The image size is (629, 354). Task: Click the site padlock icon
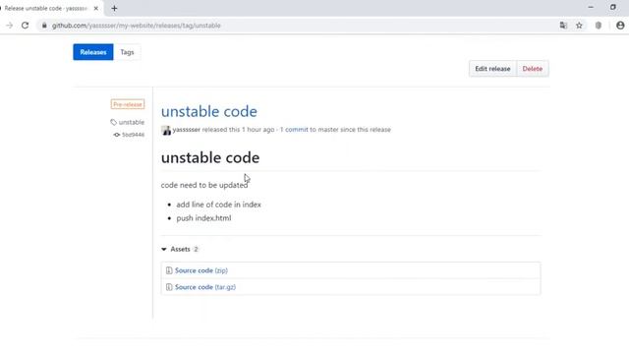[44, 26]
